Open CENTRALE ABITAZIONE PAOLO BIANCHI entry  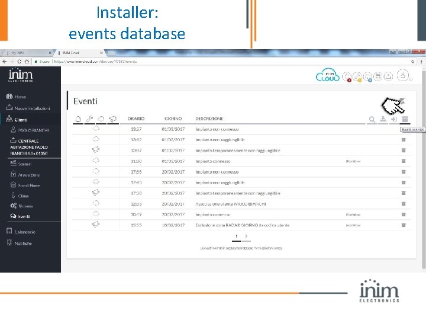click(29, 147)
